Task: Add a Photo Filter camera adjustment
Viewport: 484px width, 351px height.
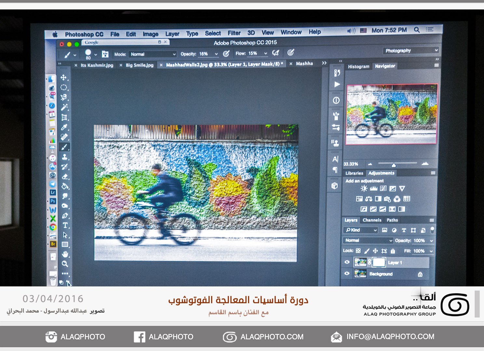Action: (x=387, y=199)
